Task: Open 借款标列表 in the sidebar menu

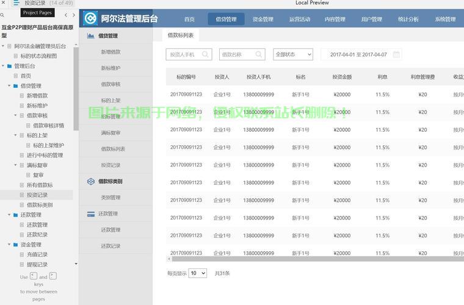Action: 113,149
